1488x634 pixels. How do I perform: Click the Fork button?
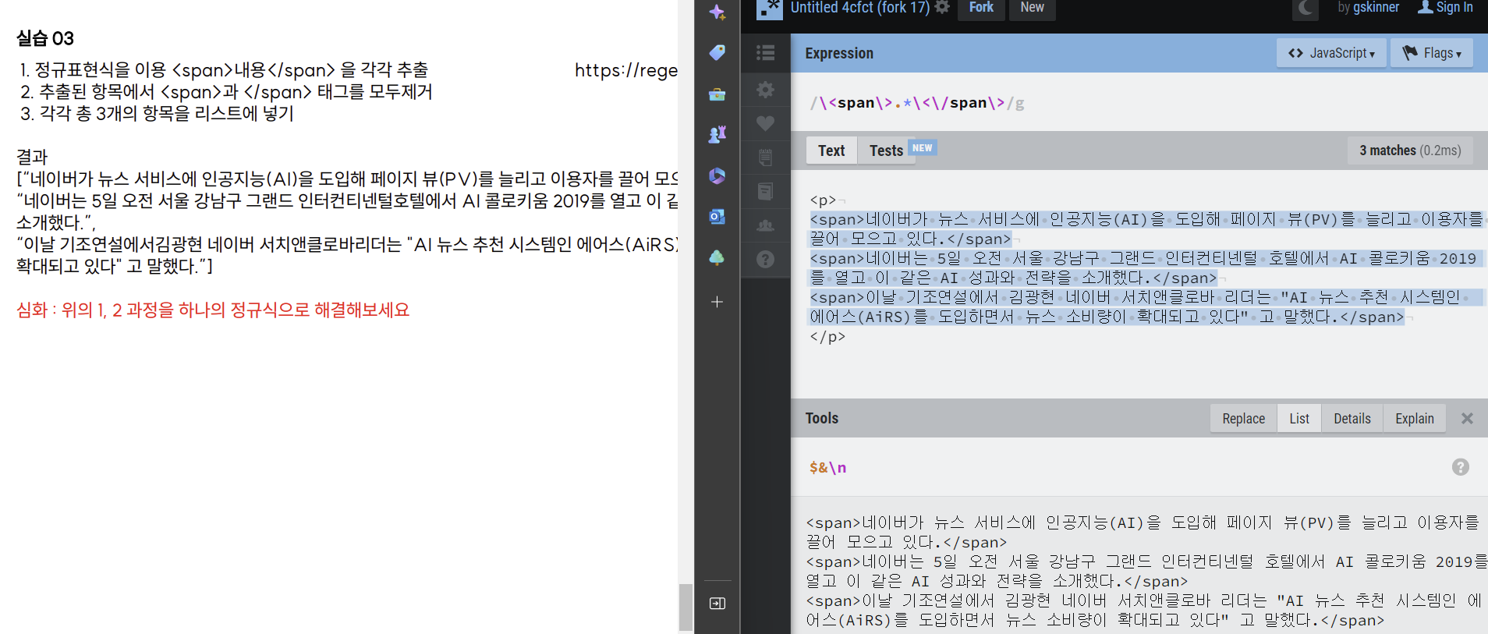(x=981, y=8)
